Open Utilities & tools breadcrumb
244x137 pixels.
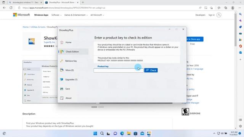[38, 27]
